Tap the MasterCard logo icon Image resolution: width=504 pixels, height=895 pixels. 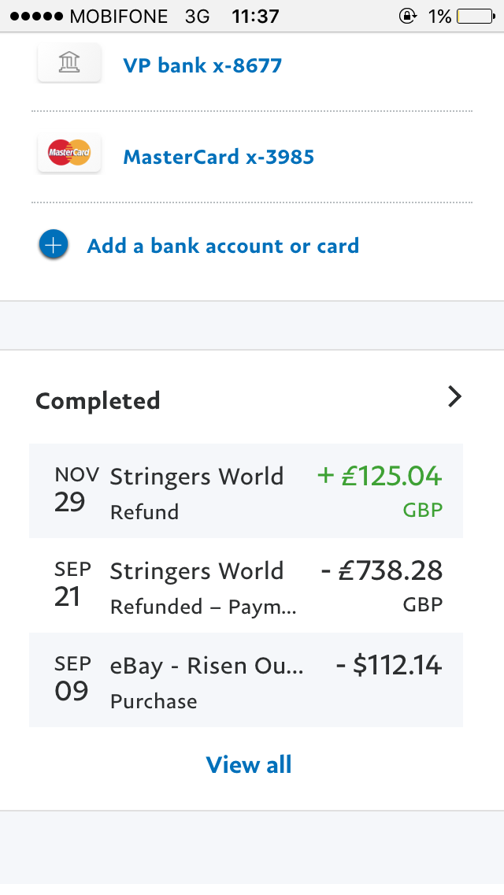coord(69,153)
